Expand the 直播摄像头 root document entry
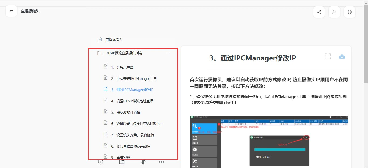This screenshot has width=368, height=168. tap(113, 39)
